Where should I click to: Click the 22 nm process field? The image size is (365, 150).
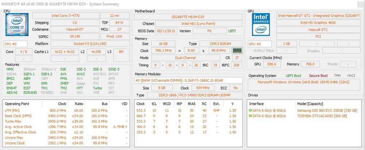tap(115, 16)
